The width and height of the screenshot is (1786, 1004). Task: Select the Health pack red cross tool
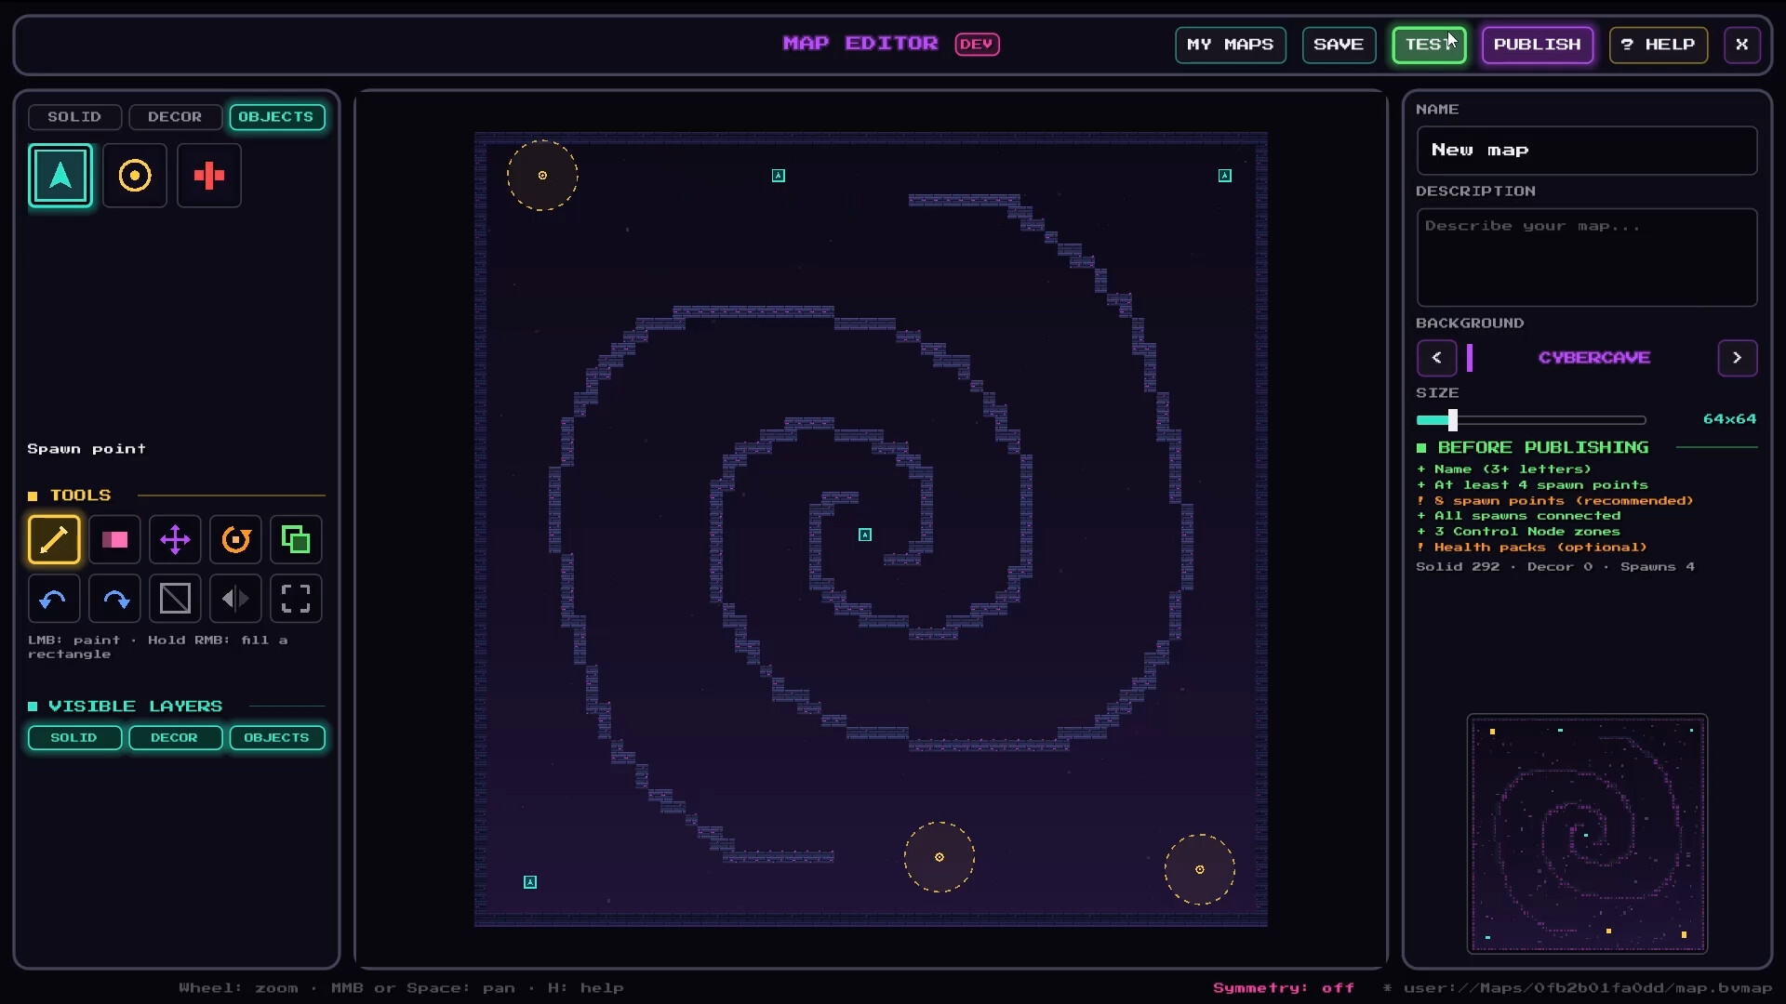point(209,176)
